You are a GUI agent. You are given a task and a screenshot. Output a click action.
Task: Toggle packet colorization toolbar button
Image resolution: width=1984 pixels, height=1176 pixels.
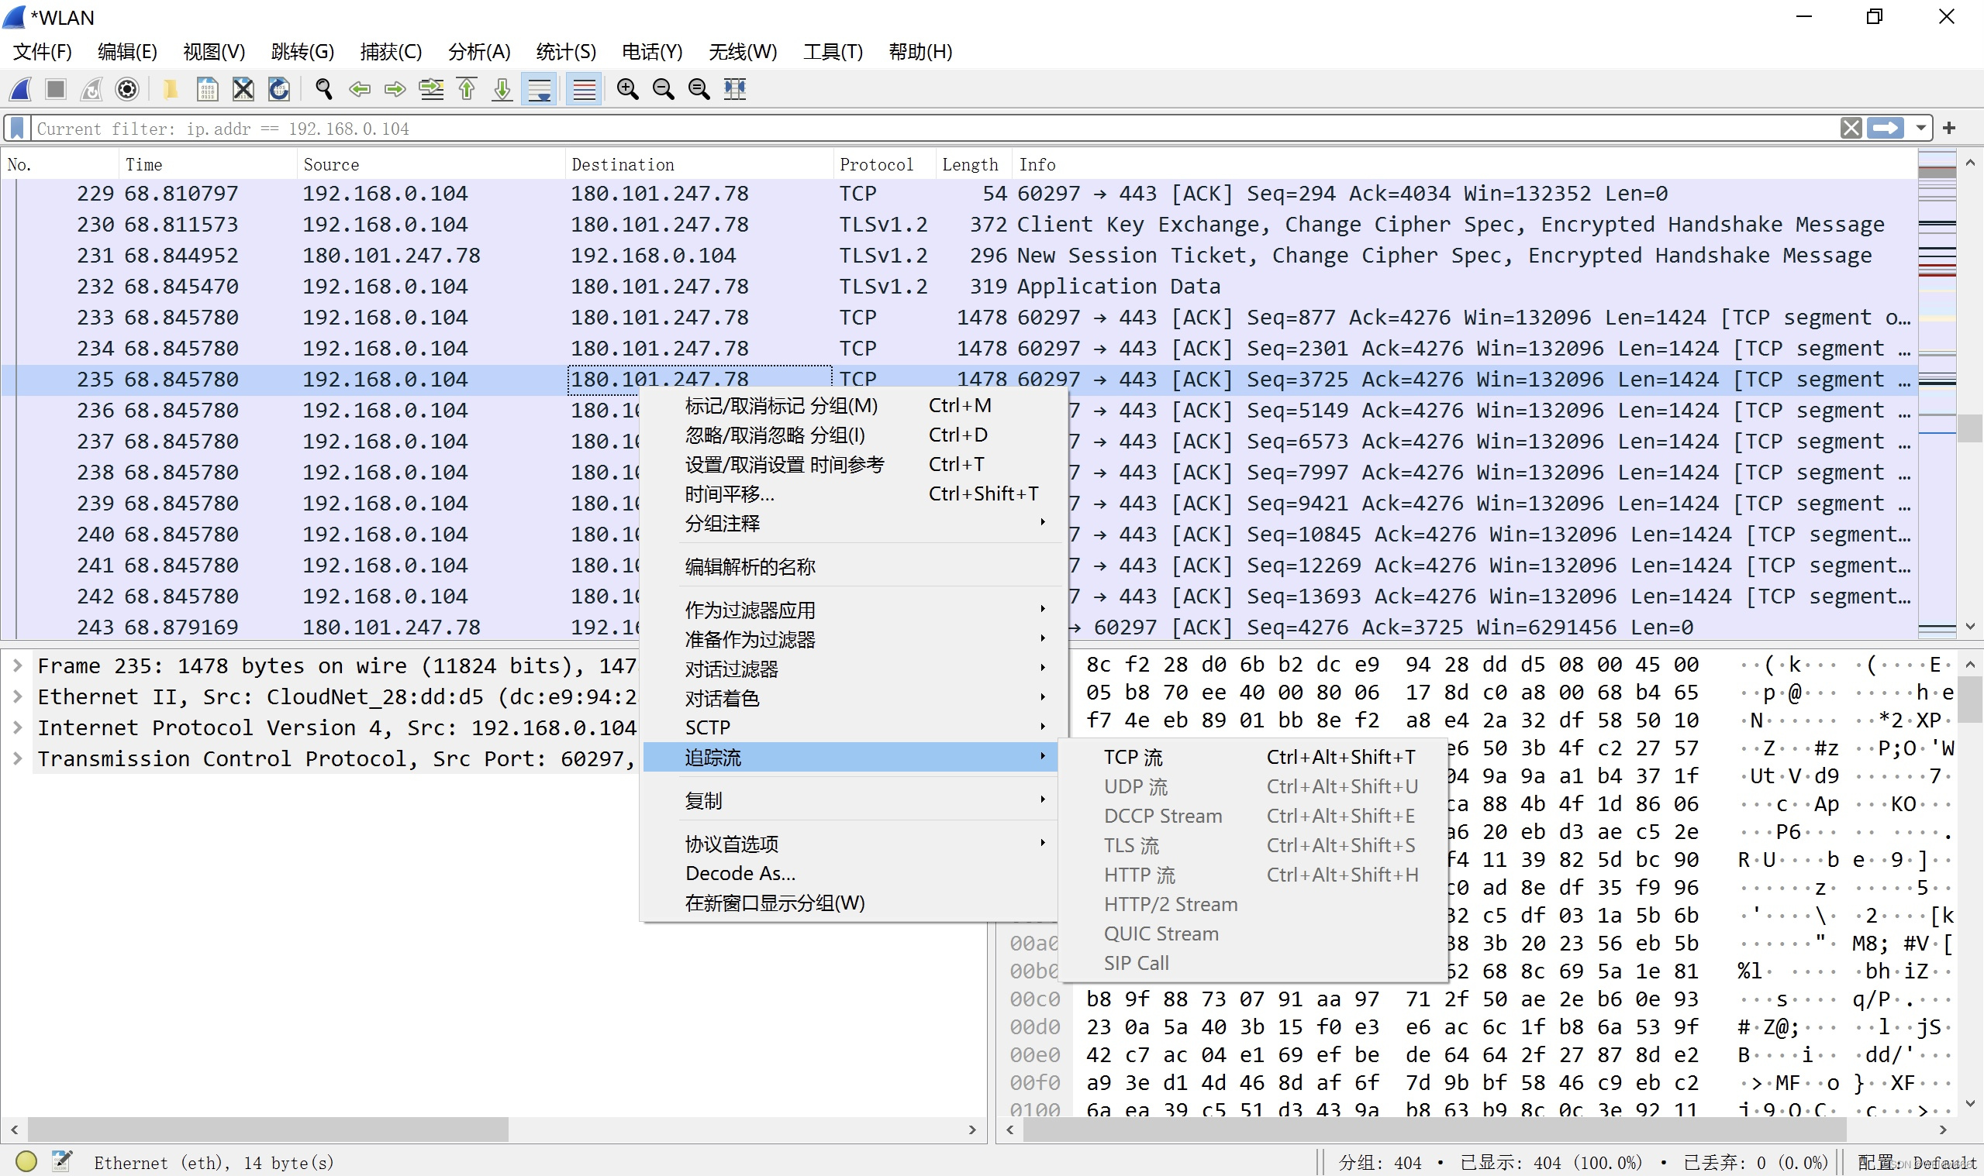click(585, 89)
